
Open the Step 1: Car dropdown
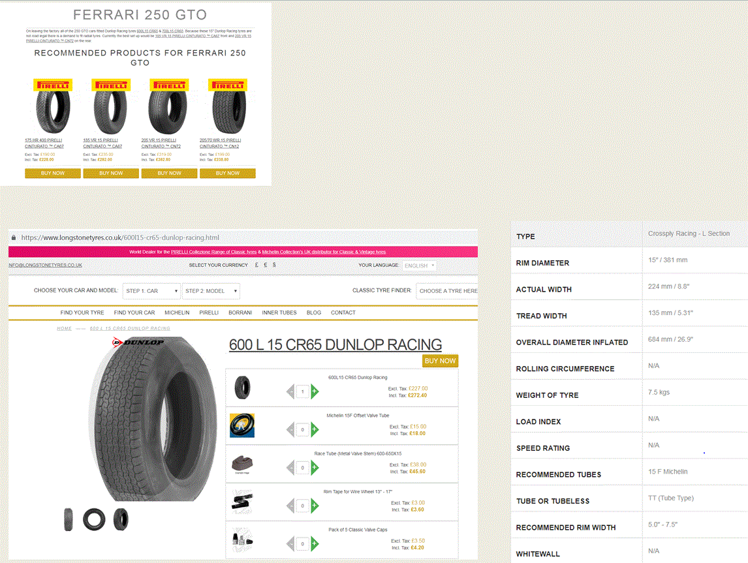(151, 291)
